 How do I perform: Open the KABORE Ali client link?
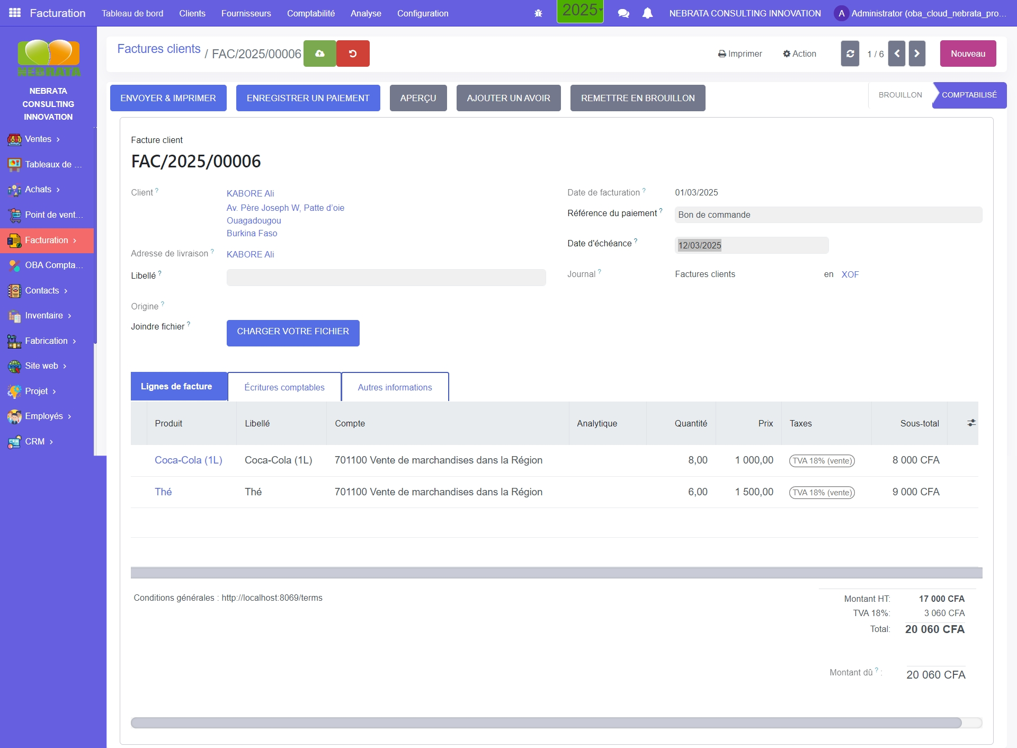(250, 193)
